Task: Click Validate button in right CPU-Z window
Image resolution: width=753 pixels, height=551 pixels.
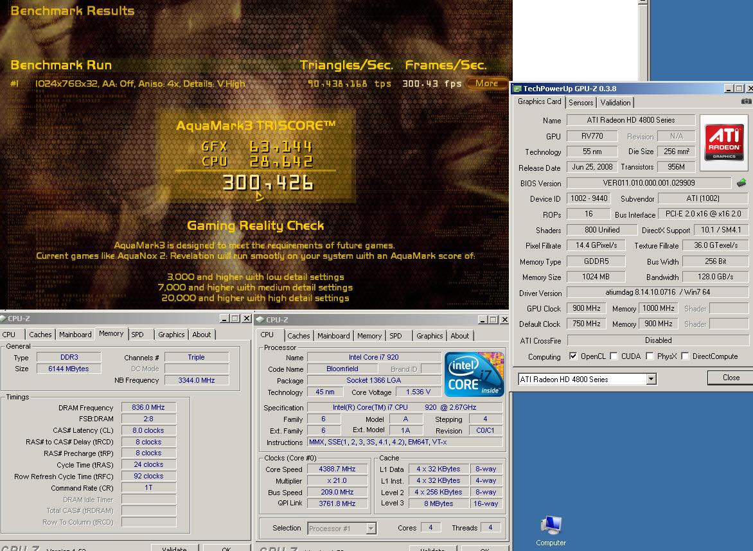Action: pyautogui.click(x=432, y=548)
